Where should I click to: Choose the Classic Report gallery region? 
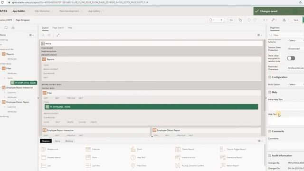point(185,149)
